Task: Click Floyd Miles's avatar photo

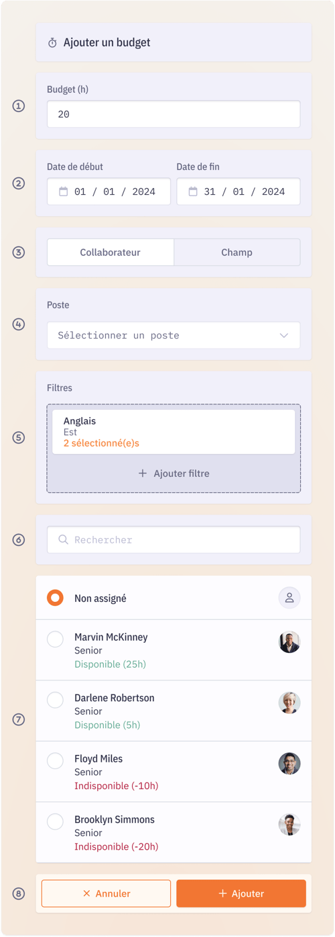Action: click(289, 764)
